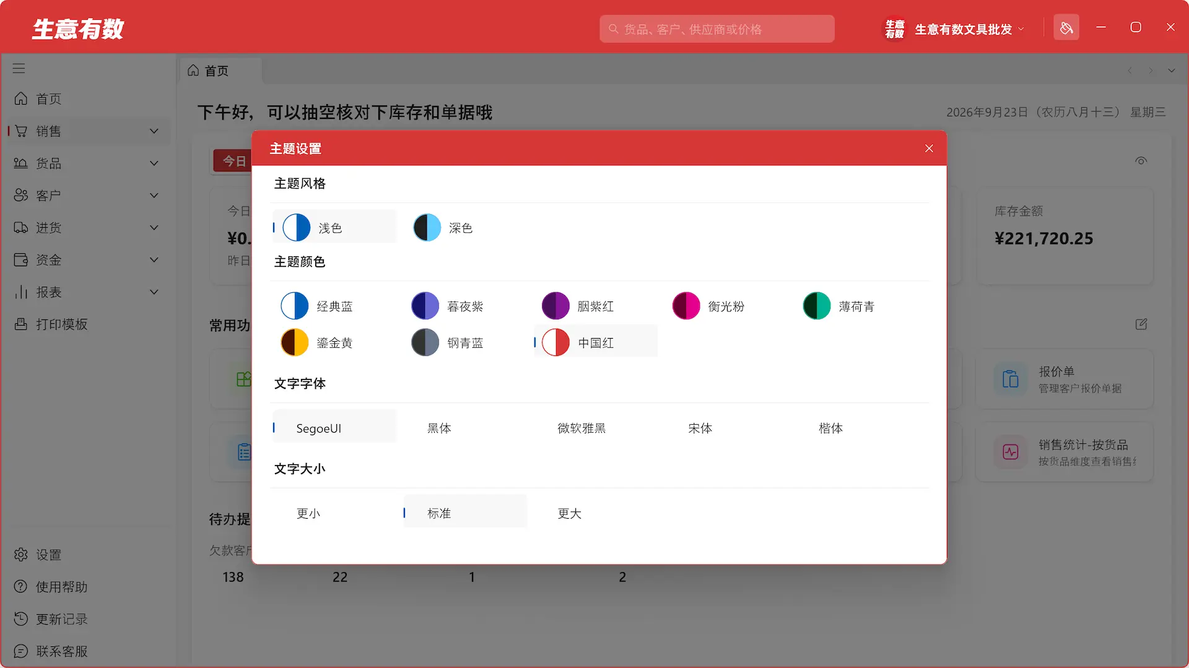Click the theme paint bucket icon in title bar
1189x668 pixels.
point(1066,28)
